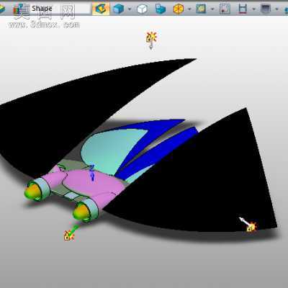The image size is (288, 288).
Task: Click the Shape selection filter field
Action: click(60, 9)
